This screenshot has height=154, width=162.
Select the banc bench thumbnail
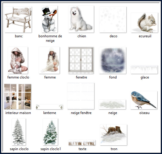tap(18, 19)
